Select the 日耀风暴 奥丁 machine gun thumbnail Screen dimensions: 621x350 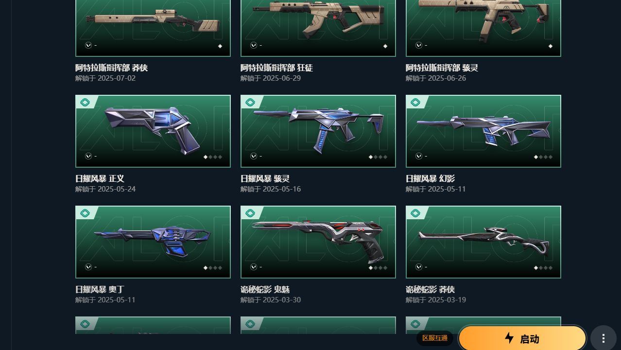tap(153, 242)
